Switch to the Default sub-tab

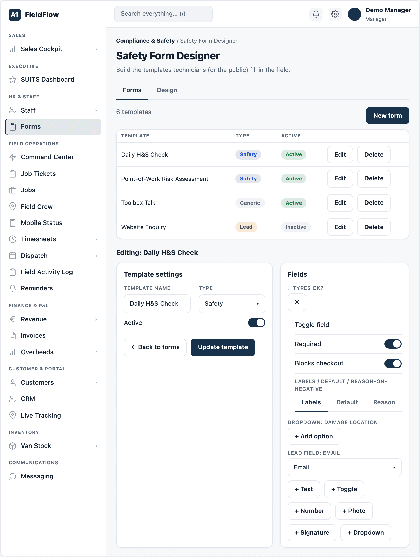(x=347, y=402)
